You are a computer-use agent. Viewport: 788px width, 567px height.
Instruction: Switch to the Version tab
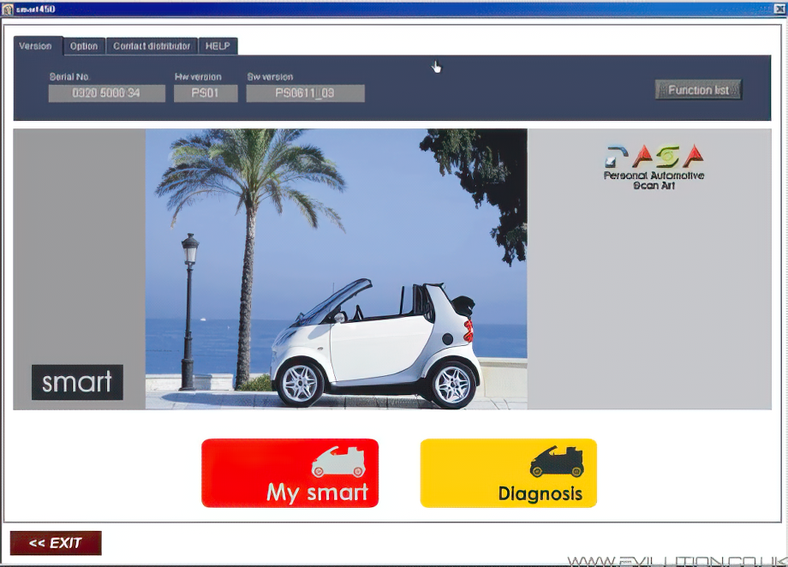click(x=38, y=45)
